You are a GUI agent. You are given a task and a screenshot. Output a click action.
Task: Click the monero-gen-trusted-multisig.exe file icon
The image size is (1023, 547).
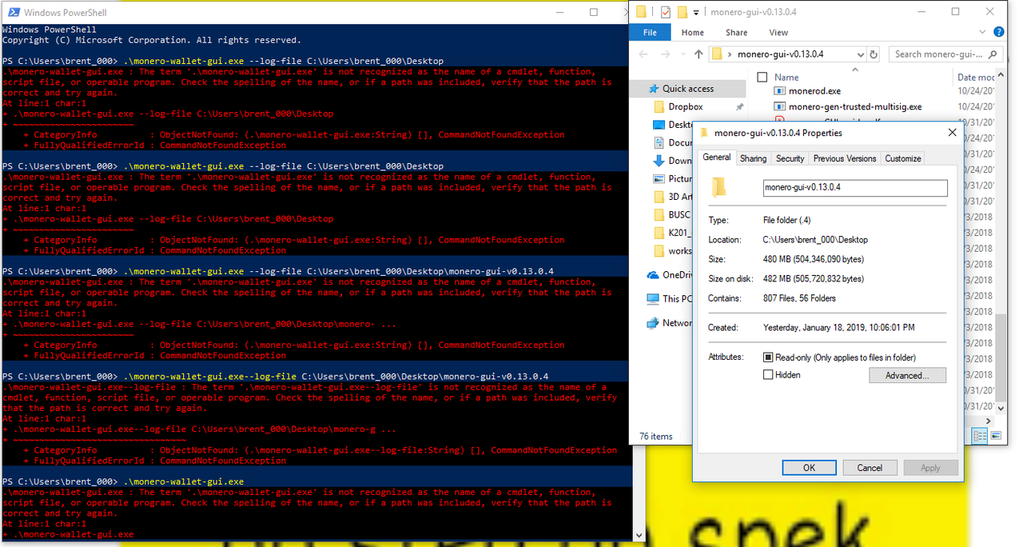(780, 106)
